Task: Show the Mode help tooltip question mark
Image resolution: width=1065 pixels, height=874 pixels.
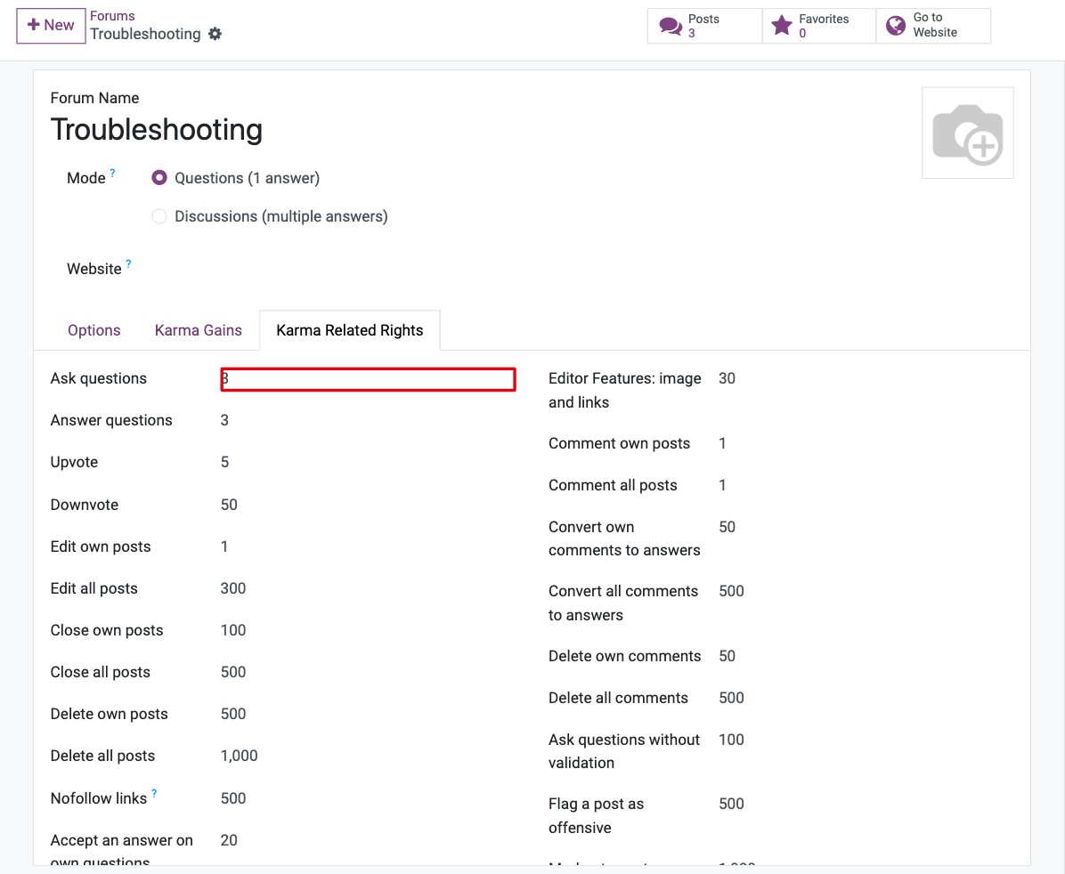Action: point(113,174)
